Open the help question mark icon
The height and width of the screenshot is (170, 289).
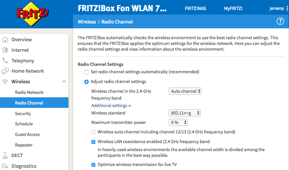coord(280,21)
